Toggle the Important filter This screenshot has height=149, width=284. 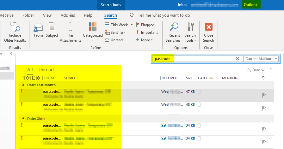click(x=147, y=33)
